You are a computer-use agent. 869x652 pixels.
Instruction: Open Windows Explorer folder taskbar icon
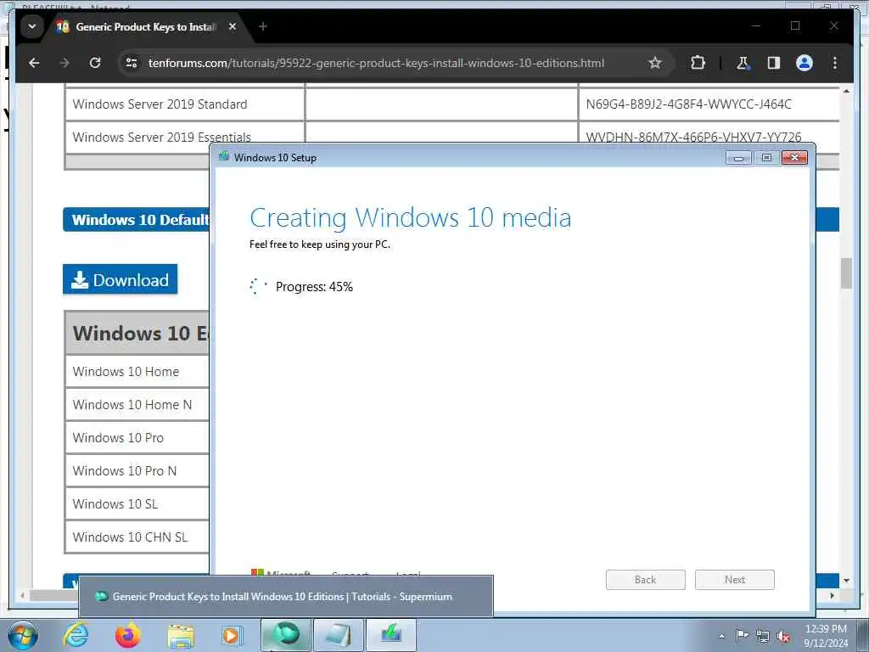click(x=181, y=635)
